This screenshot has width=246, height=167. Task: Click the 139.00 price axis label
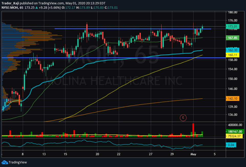(x=232, y=107)
